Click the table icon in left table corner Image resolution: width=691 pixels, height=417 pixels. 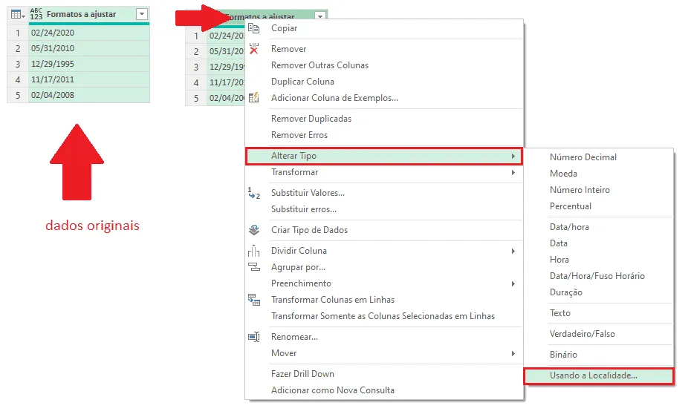pos(18,15)
